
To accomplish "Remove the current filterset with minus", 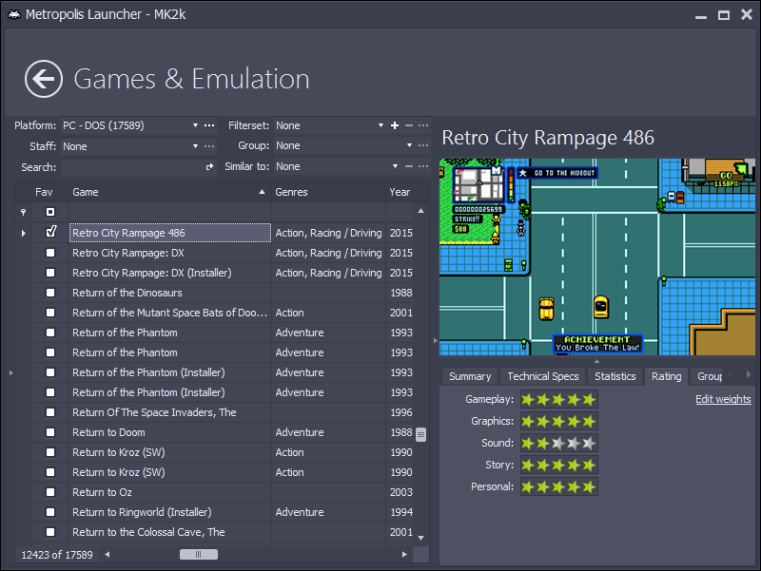I will pos(409,125).
